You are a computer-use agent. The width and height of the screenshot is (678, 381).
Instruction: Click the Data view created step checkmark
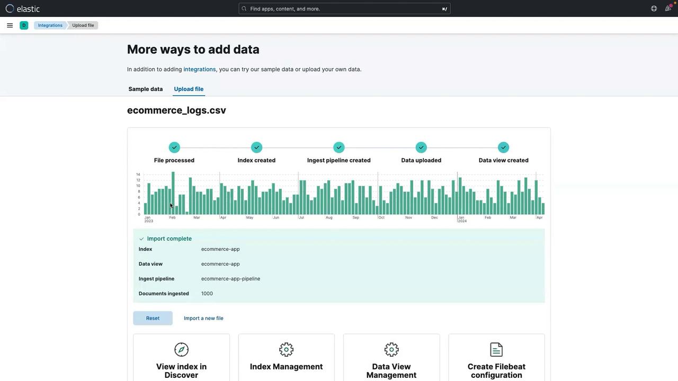(x=503, y=148)
